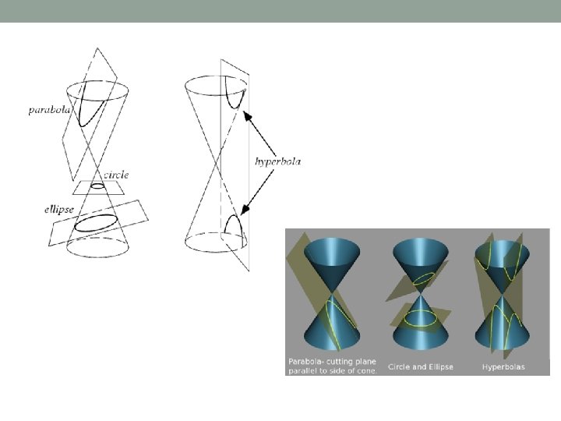Image resolution: width=561 pixels, height=421 pixels.
Task: Click the 'hyperbola' label text
Action: (278, 162)
